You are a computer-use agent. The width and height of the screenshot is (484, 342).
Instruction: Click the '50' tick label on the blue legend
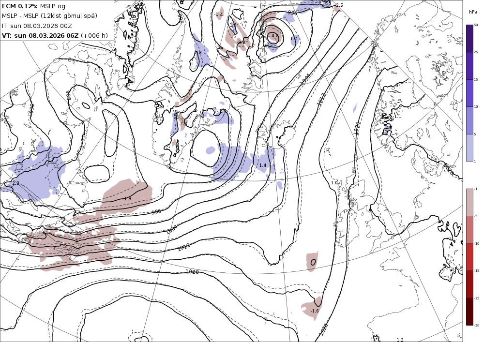click(476, 25)
